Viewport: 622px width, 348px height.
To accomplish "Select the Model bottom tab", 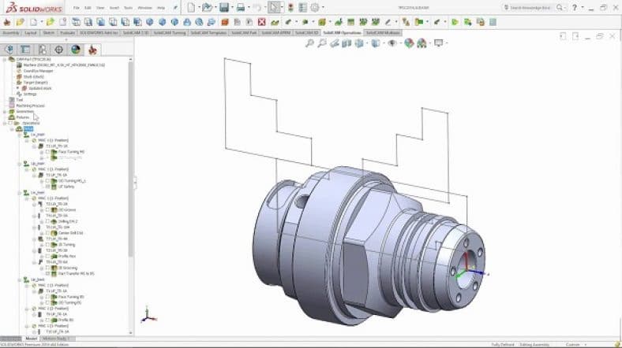I will click(x=31, y=339).
